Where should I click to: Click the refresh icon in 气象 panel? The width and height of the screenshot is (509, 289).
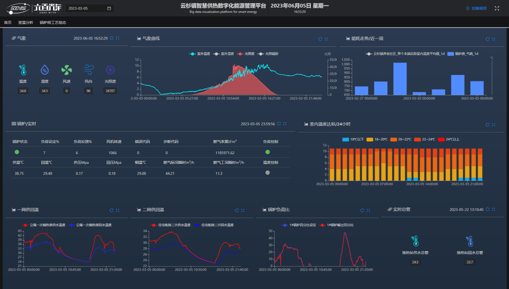click(112, 38)
